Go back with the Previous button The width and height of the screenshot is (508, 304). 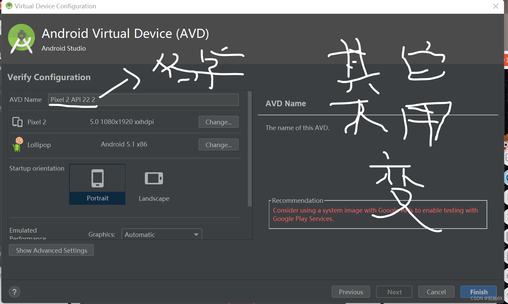pos(351,292)
